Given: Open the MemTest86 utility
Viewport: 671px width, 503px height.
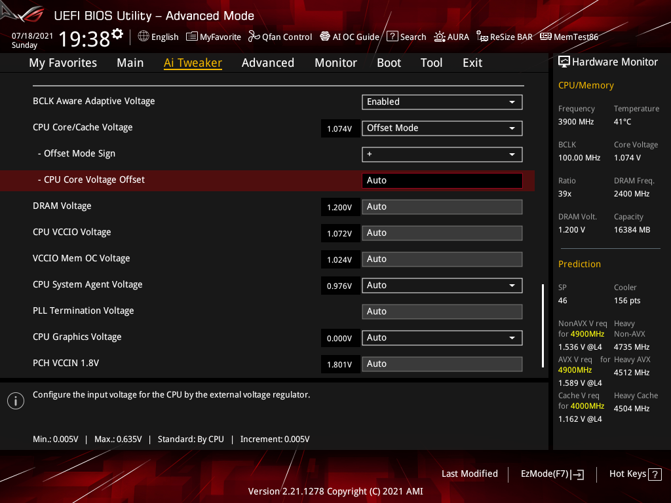Looking at the screenshot, I should click(x=569, y=37).
